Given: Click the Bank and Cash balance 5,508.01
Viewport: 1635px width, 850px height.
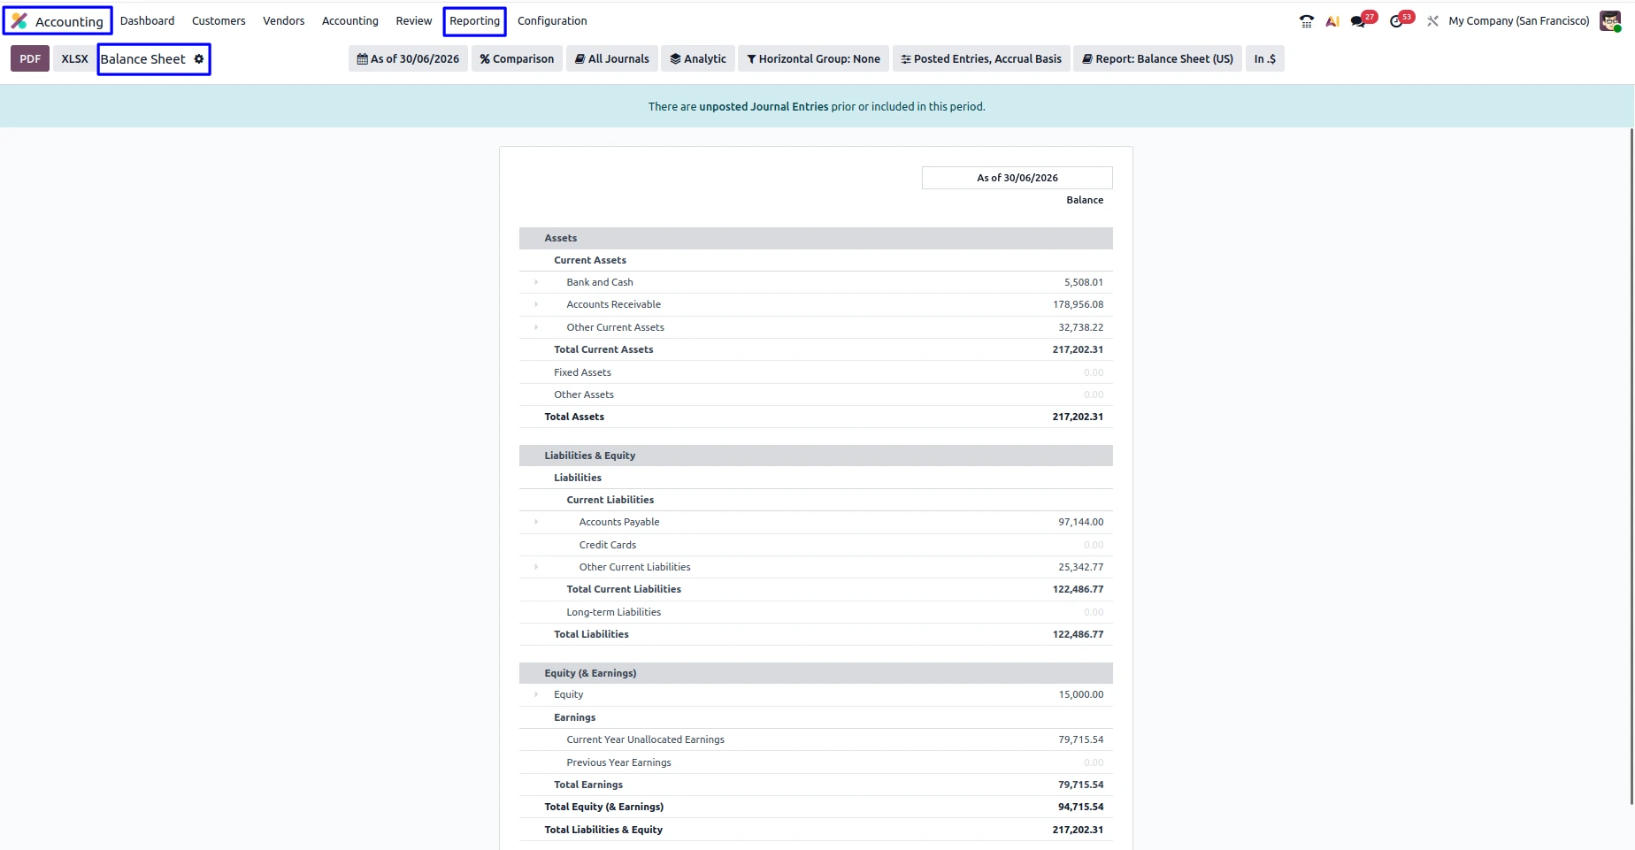Looking at the screenshot, I should [1083, 282].
